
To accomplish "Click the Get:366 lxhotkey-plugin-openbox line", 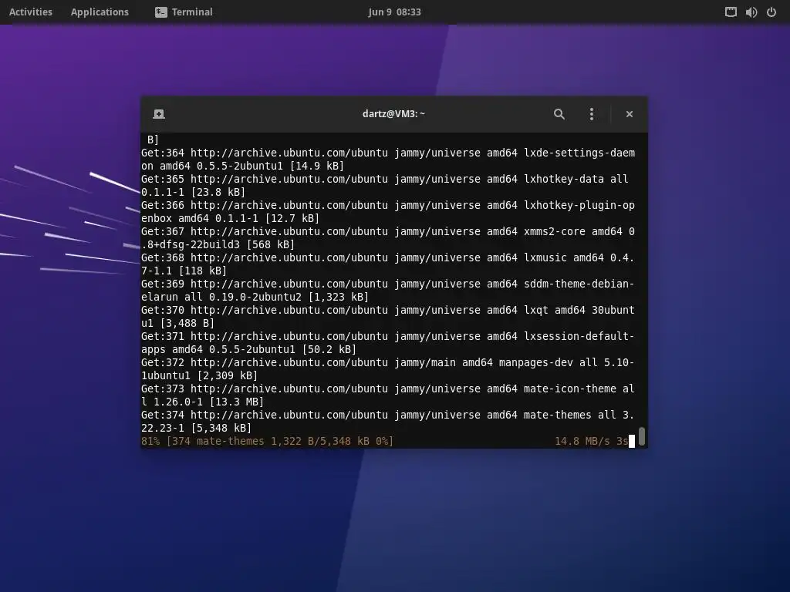I will pos(388,211).
